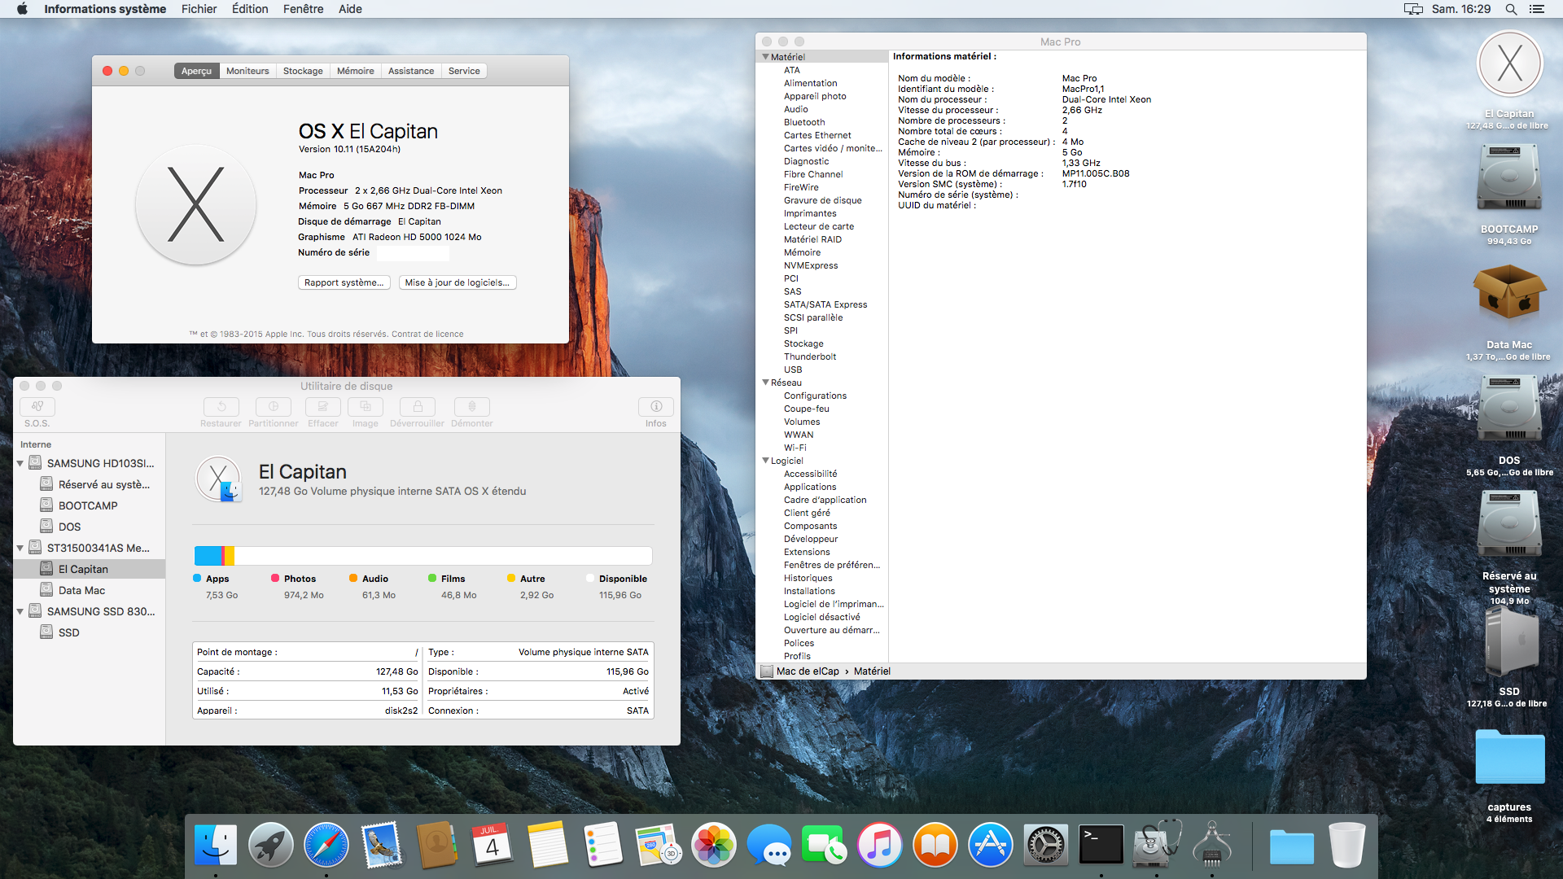Image resolution: width=1563 pixels, height=879 pixels.
Task: Open Notes app in the Dock
Action: coord(548,845)
